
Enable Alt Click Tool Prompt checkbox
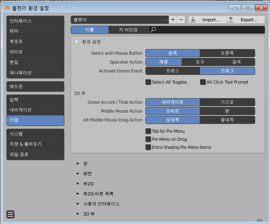coord(203,82)
